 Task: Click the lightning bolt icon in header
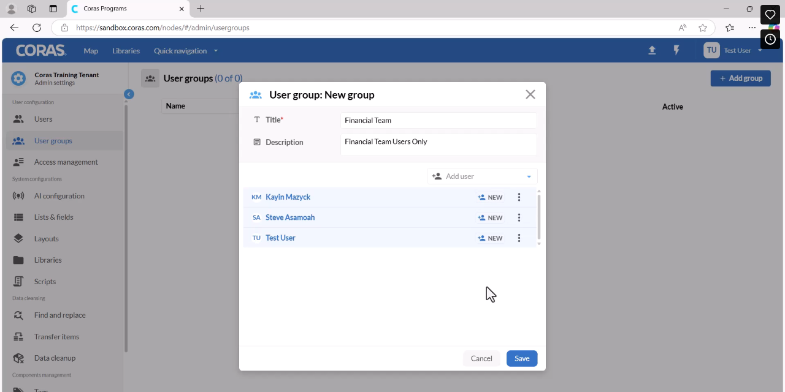(x=676, y=50)
